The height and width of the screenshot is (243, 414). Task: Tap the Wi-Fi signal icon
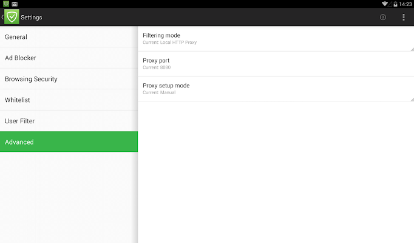[x=385, y=4]
